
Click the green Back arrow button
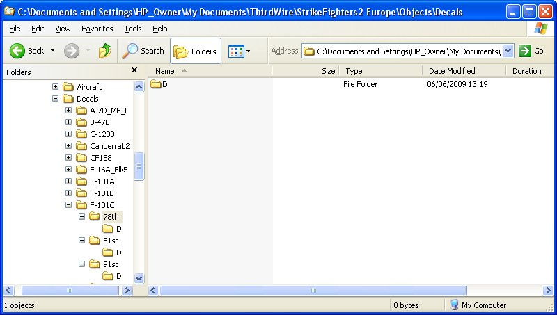tap(17, 51)
